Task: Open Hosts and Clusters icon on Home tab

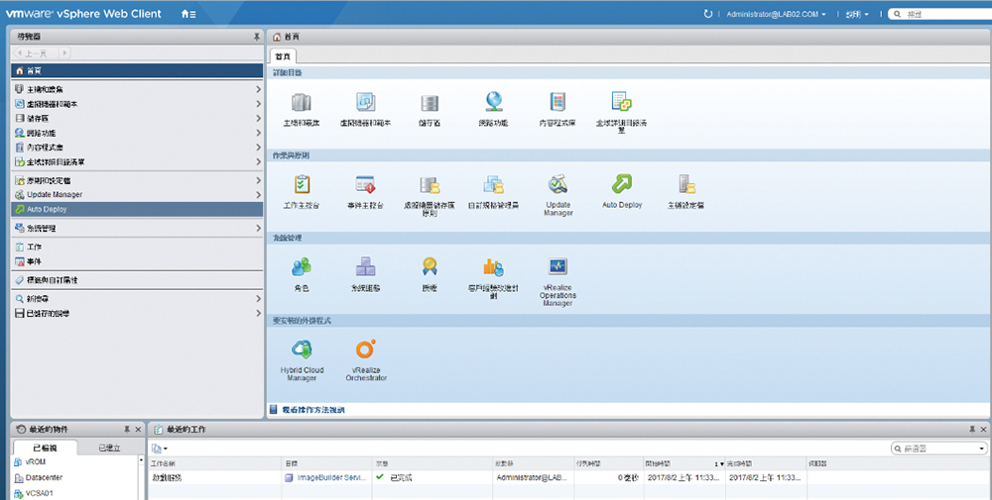Action: (x=302, y=102)
